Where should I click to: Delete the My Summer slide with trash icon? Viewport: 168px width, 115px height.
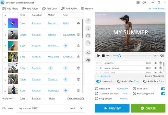[x=78, y=34]
